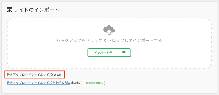219x95 pixels.
Task: Click the 無制限版の購入 label text
Action: (x=95, y=83)
